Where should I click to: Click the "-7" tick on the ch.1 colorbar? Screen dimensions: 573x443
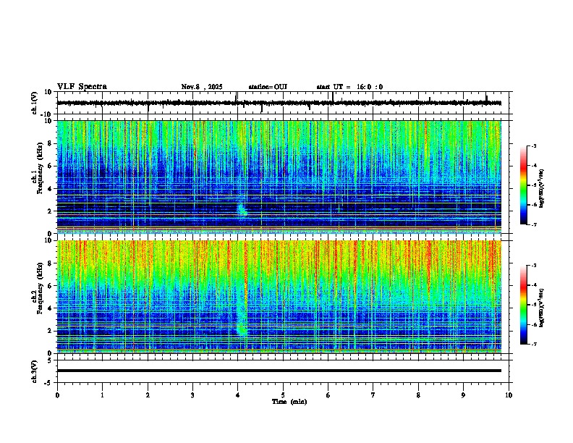click(x=533, y=224)
